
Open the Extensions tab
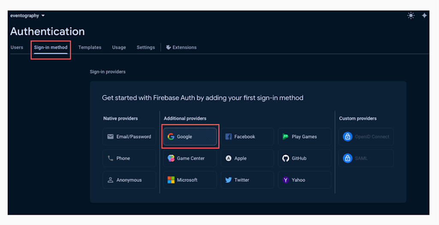[x=181, y=47]
